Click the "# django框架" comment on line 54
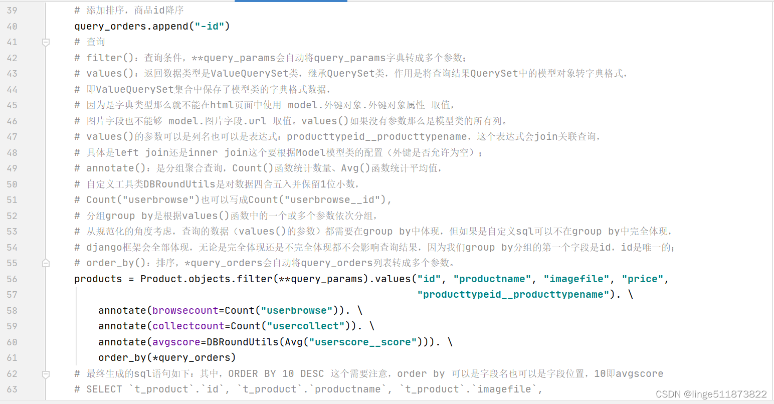The width and height of the screenshot is (774, 404). [x=374, y=247]
